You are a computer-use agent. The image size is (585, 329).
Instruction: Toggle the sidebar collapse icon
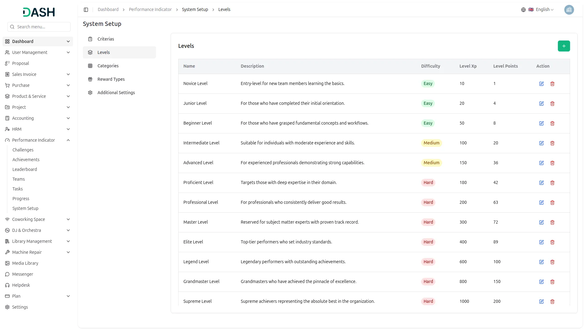86,10
